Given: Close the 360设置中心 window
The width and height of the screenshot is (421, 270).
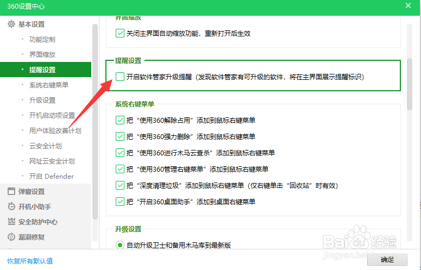Looking at the screenshot, I should click(408, 5).
